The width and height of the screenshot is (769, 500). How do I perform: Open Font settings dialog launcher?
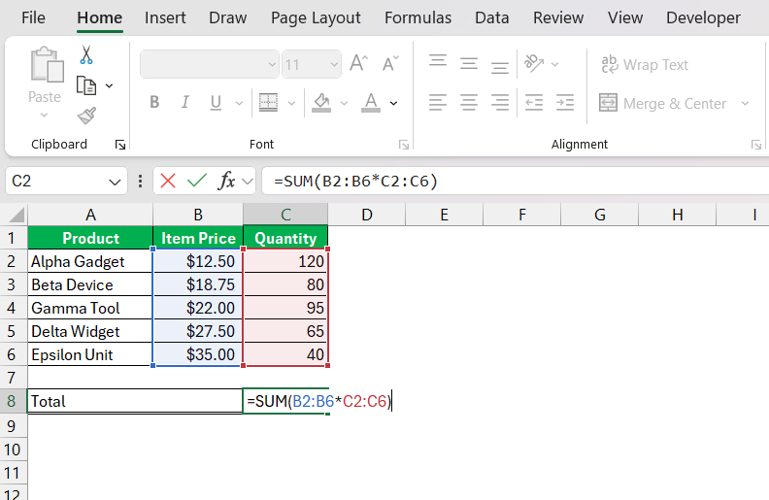404,145
